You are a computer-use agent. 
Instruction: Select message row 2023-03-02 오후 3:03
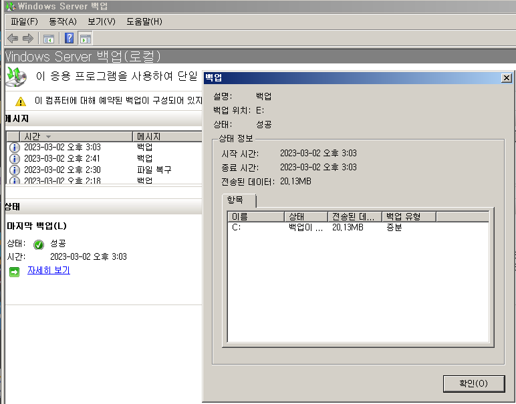[105, 147]
